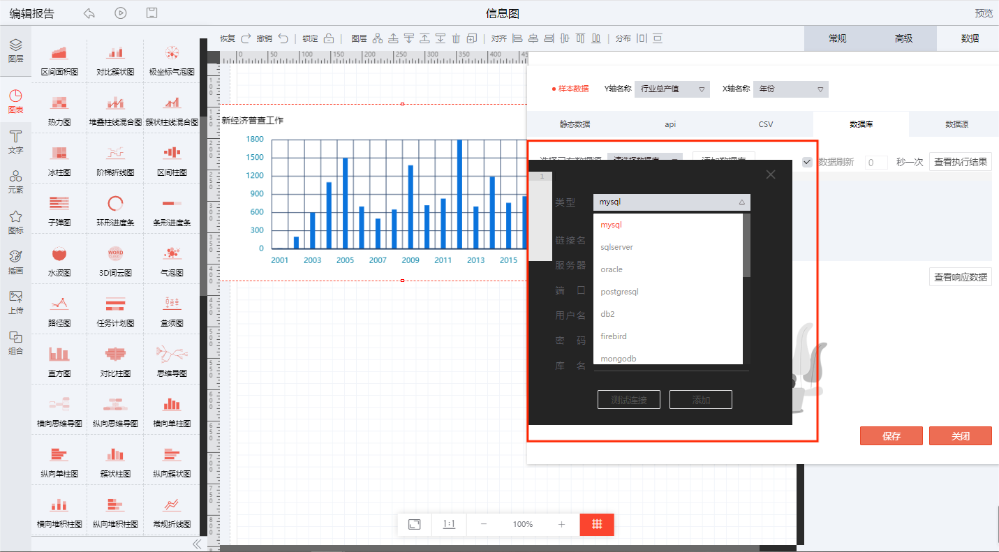Click the move layer down one level icon

coord(409,38)
